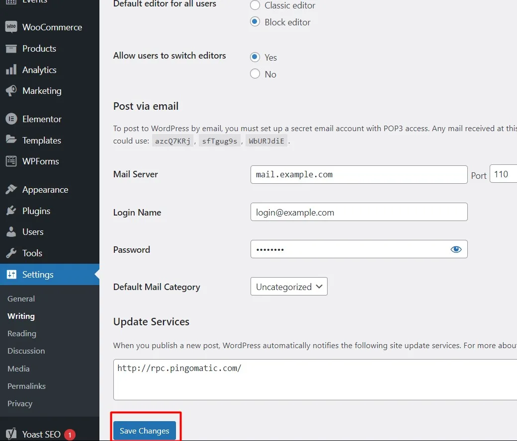
Task: Click the Post via email heading
Action: click(146, 106)
